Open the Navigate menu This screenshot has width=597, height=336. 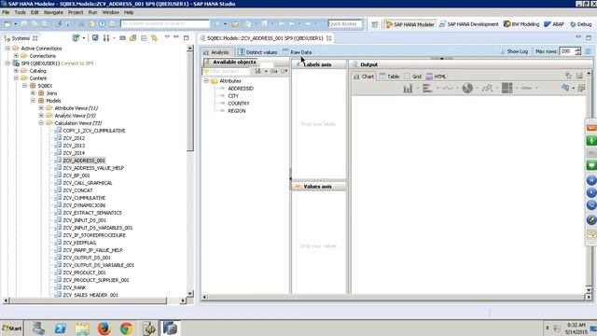53,12
